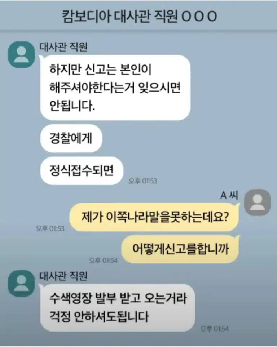
Task: Select the masked OOO name in header
Action: [199, 16]
